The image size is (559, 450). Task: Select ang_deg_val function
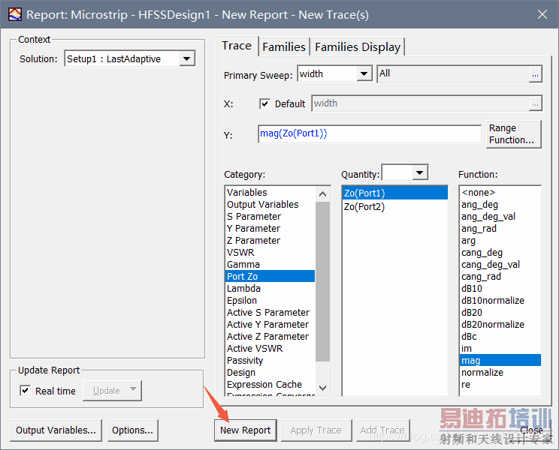[500, 217]
